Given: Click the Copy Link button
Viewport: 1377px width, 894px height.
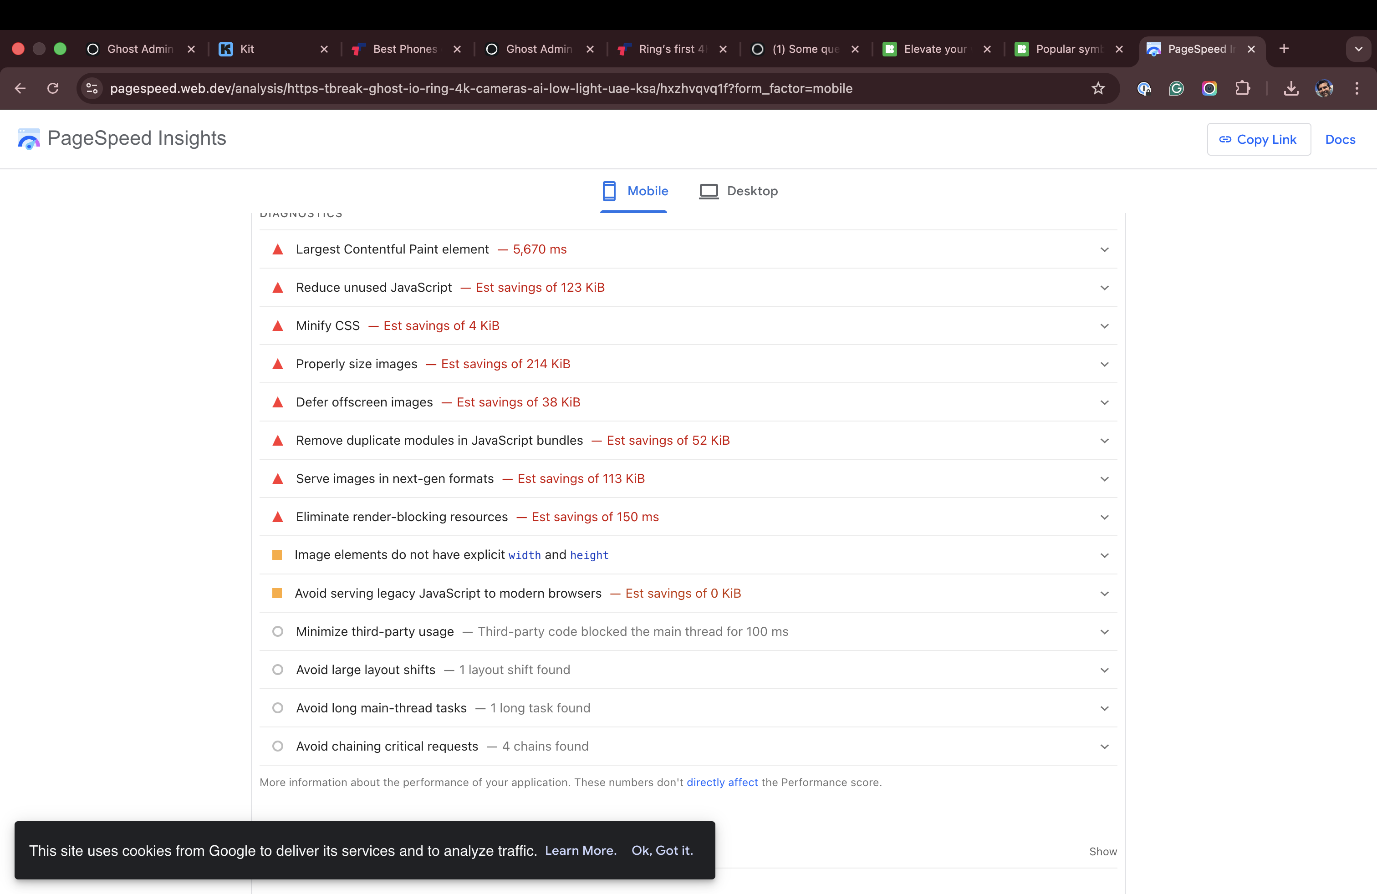Looking at the screenshot, I should (x=1259, y=139).
